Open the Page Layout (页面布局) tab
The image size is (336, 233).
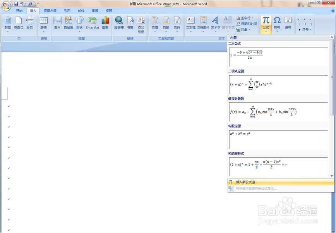(50, 11)
